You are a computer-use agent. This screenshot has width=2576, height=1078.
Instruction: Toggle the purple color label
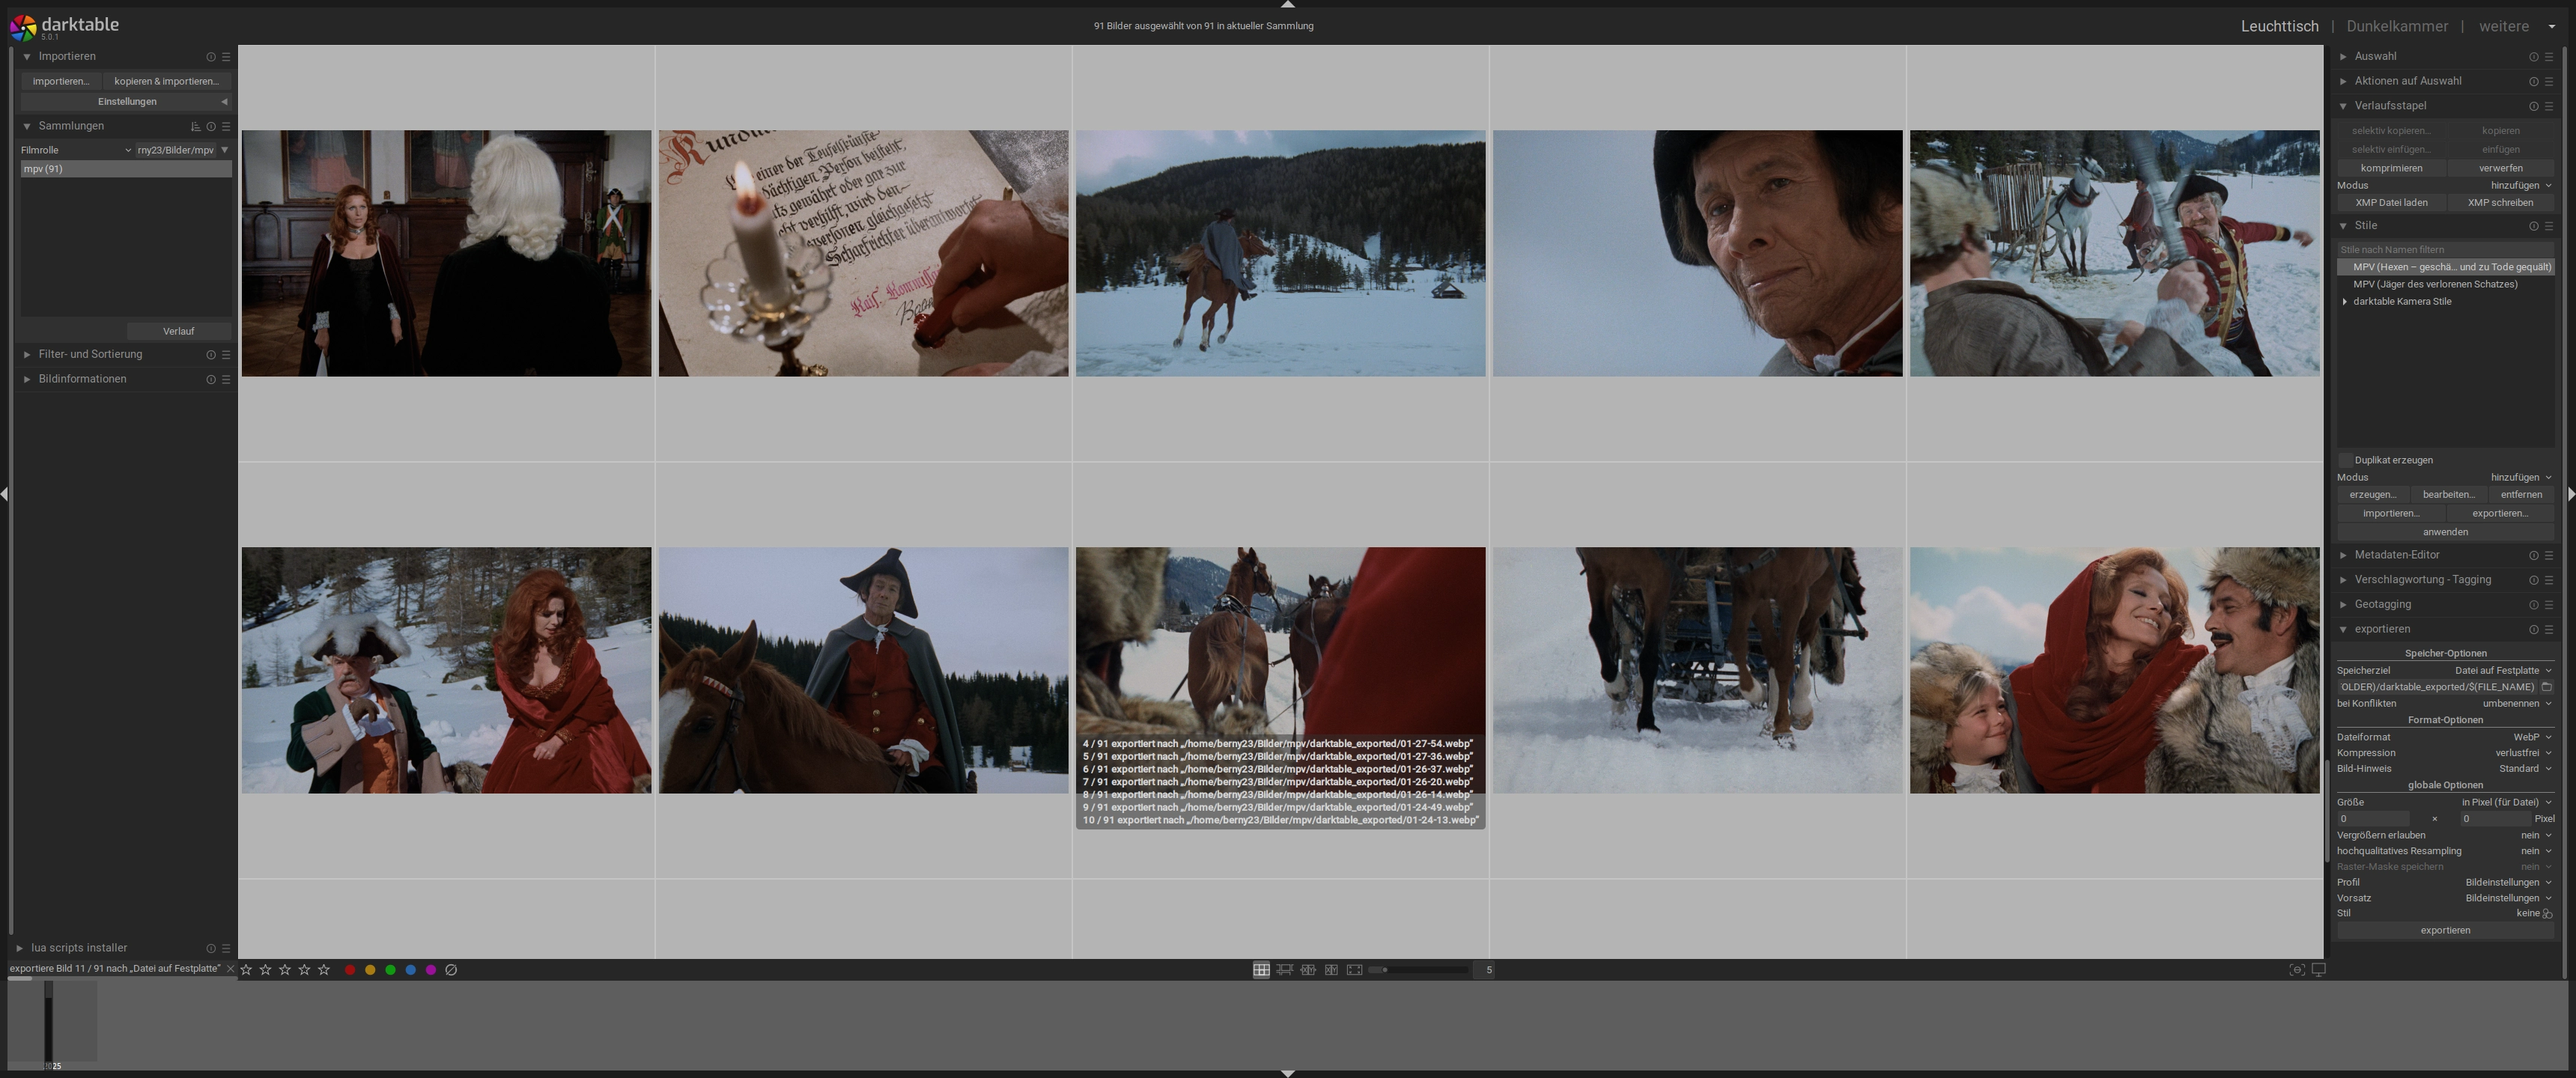click(430, 970)
